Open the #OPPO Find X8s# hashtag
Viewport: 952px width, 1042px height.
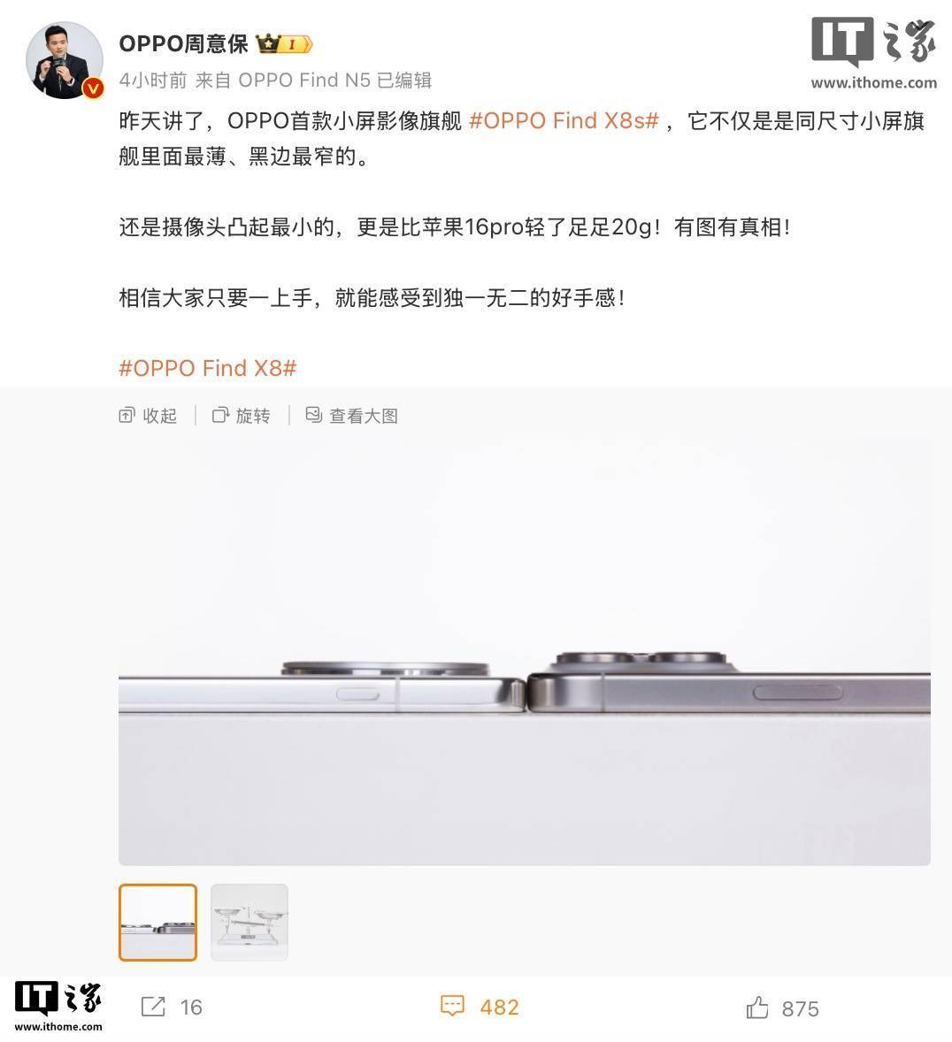(x=564, y=121)
